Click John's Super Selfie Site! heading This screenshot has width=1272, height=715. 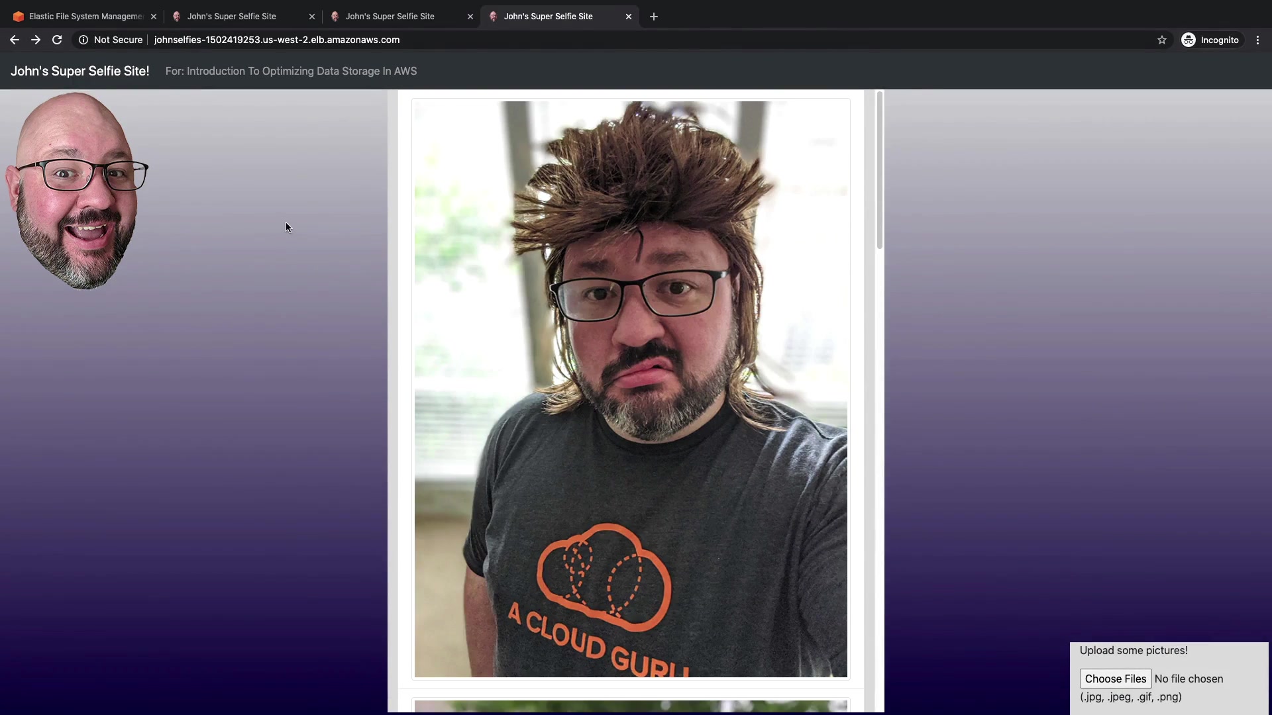80,71
